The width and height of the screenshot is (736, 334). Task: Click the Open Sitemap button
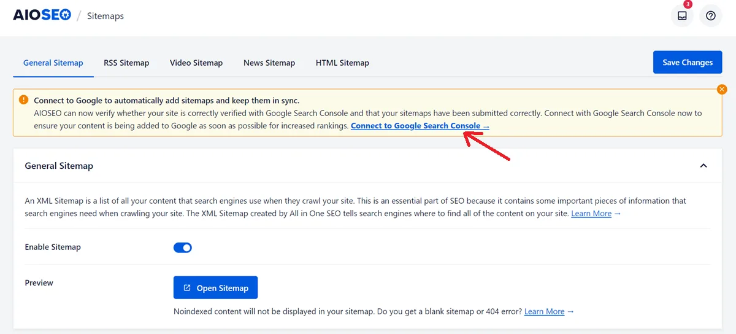pyautogui.click(x=215, y=288)
